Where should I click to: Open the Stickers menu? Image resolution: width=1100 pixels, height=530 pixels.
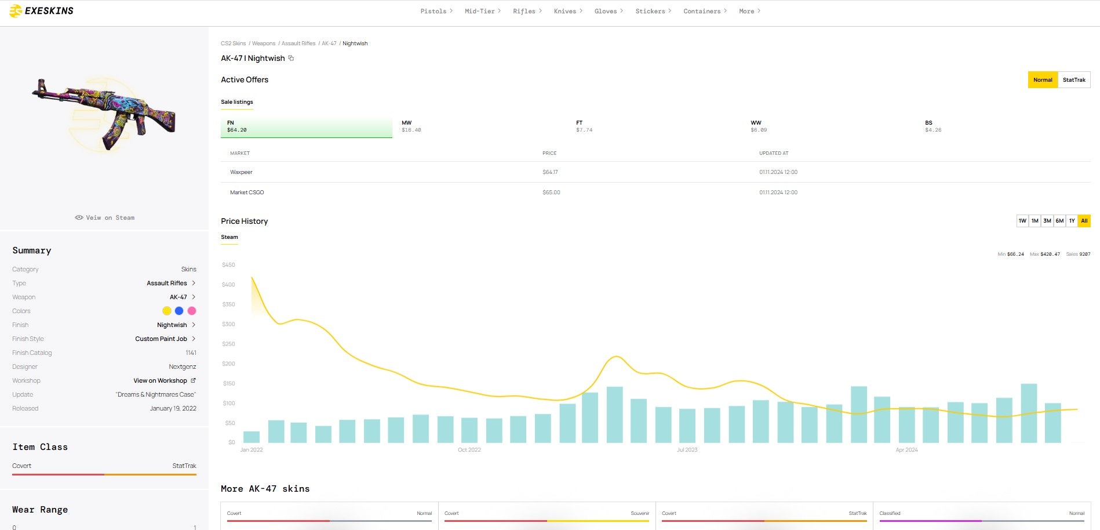point(653,11)
